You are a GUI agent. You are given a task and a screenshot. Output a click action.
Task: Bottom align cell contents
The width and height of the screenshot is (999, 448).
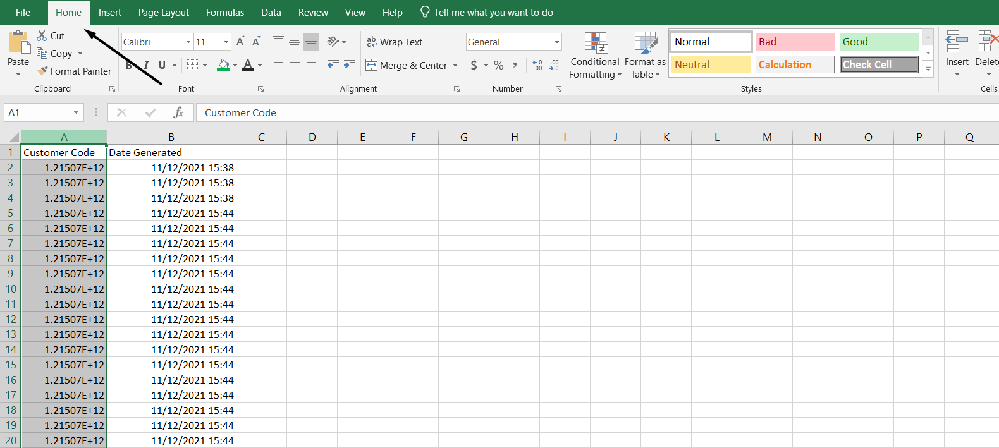click(311, 42)
